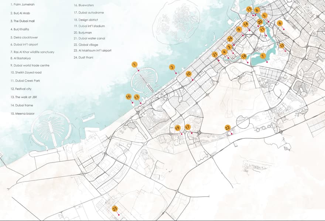Select marker 17 for Dubai autodrome
This screenshot has height=221, width=325.
point(187,126)
